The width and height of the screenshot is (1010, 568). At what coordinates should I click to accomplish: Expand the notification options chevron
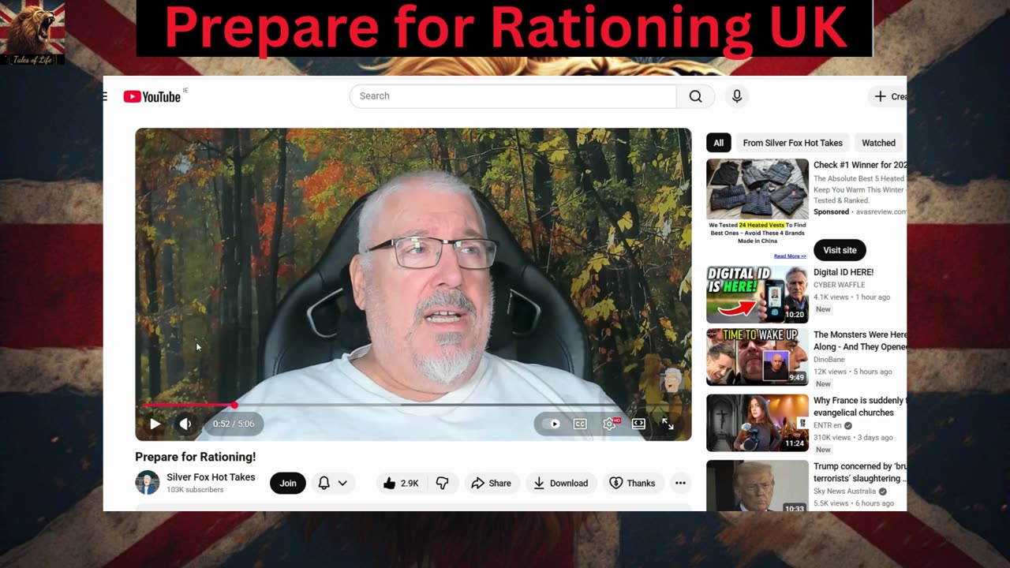click(342, 483)
